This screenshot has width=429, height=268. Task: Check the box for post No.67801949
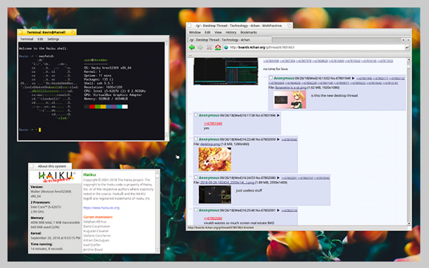point(270,78)
